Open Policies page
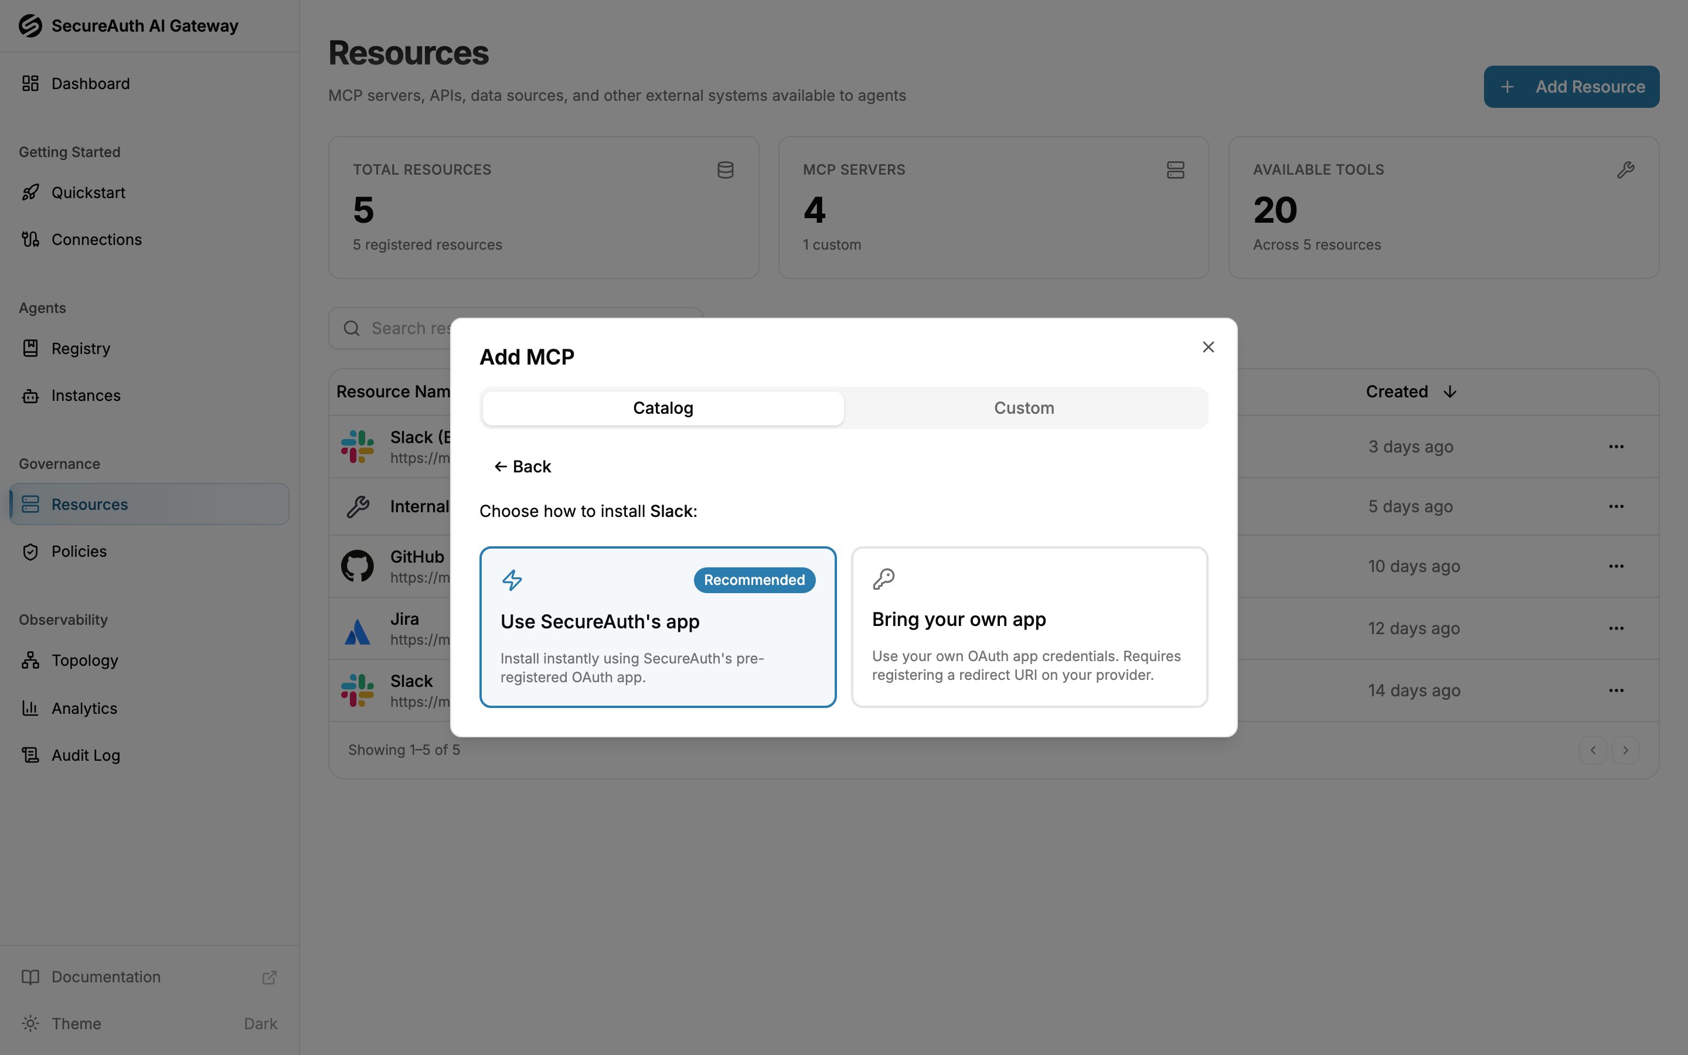1688x1055 pixels. coord(149,551)
